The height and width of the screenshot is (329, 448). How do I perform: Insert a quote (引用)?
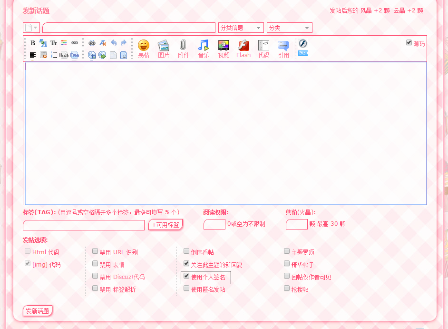[283, 49]
